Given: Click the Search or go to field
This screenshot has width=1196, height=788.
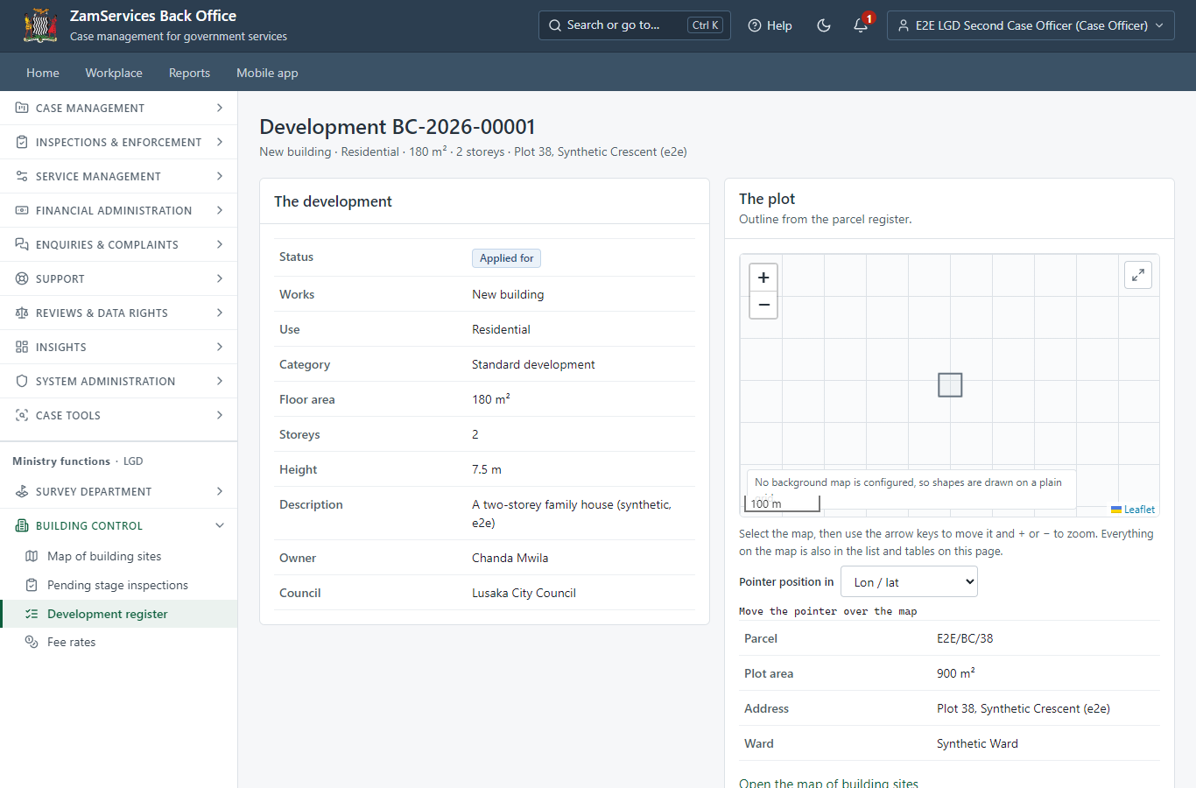Looking at the screenshot, I should point(636,25).
